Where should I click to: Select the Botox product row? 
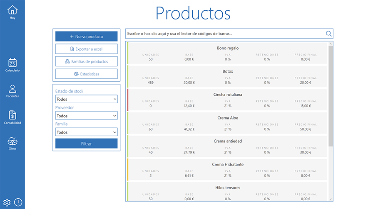228,77
